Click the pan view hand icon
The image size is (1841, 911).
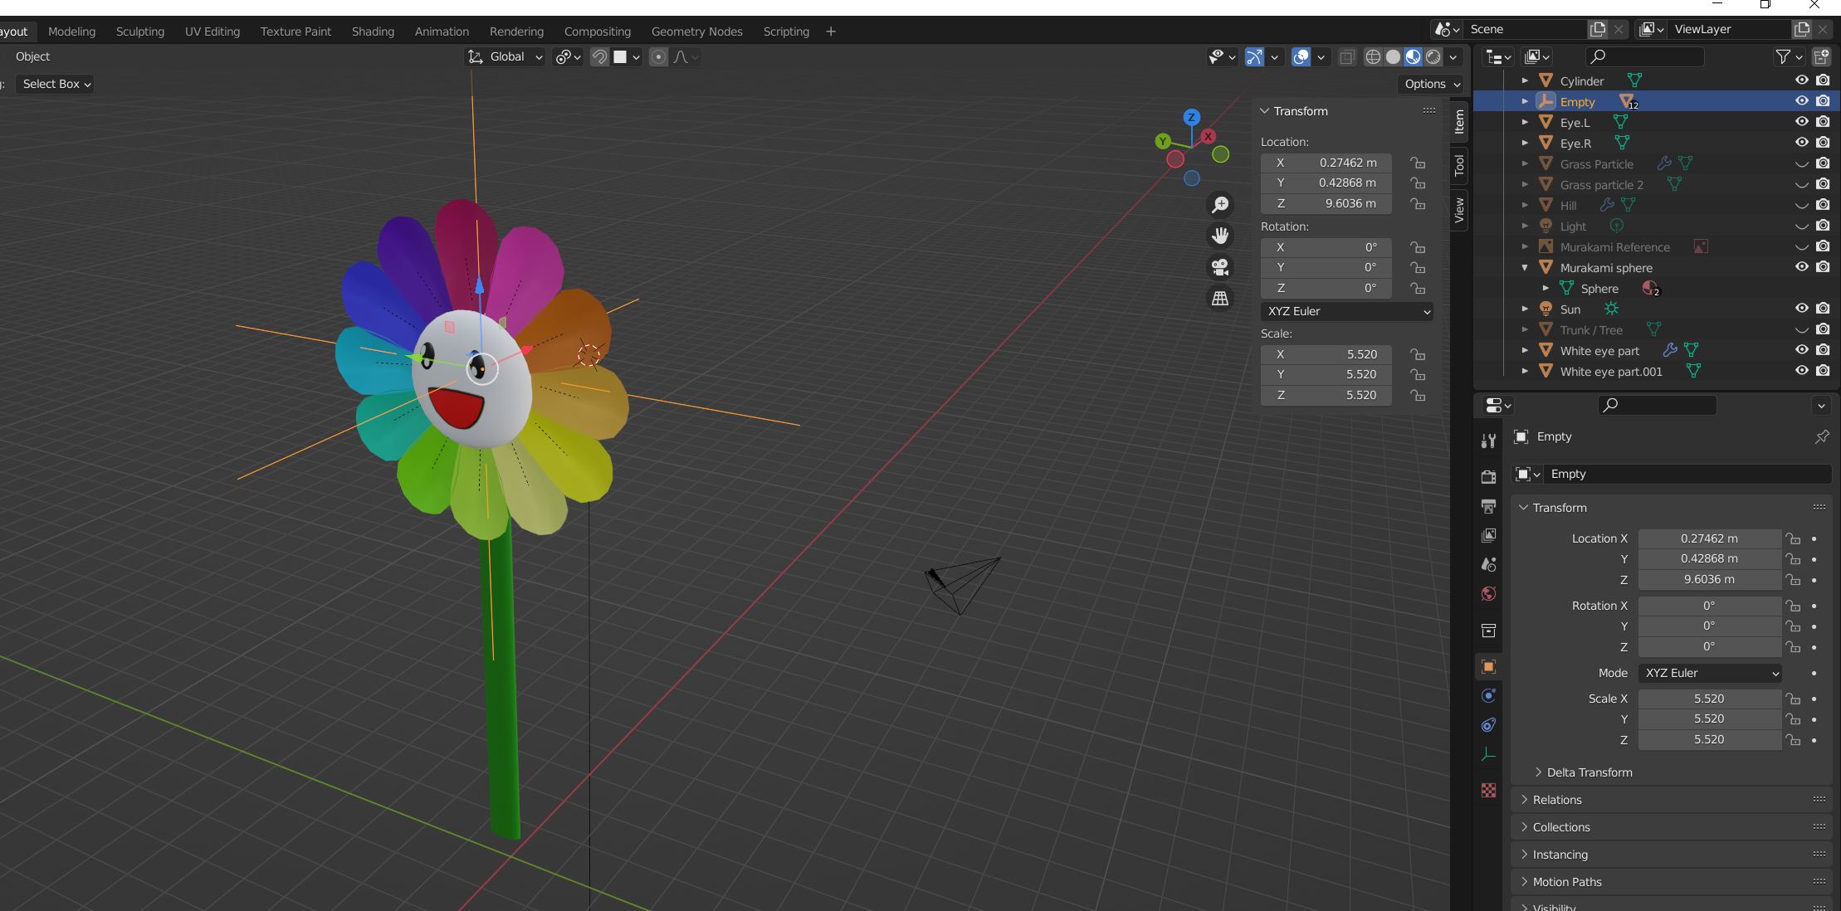pos(1220,236)
